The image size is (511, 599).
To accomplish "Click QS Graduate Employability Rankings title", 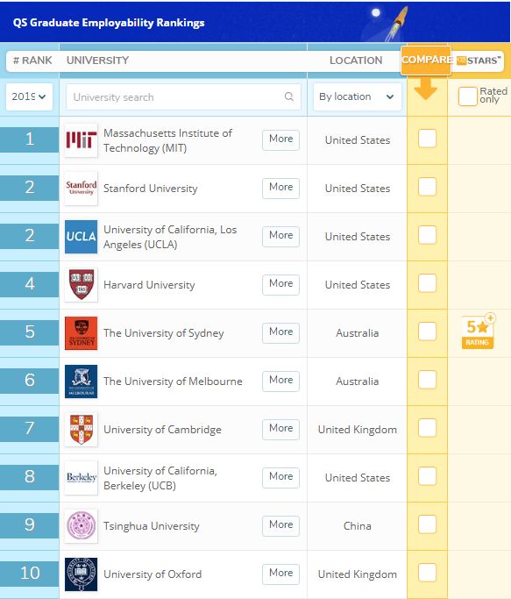I will point(109,23).
